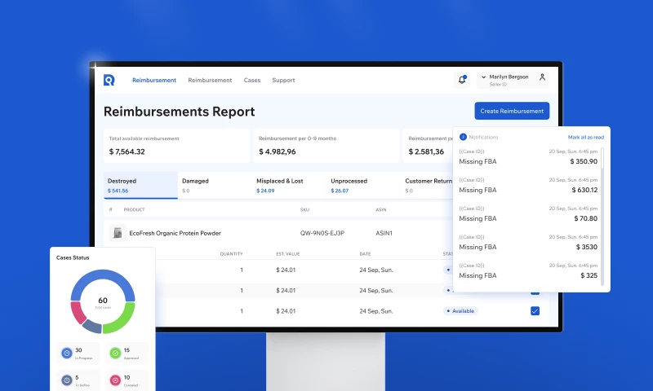Screen dimensions: 653x391
Task: Click the 60 total cases number
Action: click(103, 300)
